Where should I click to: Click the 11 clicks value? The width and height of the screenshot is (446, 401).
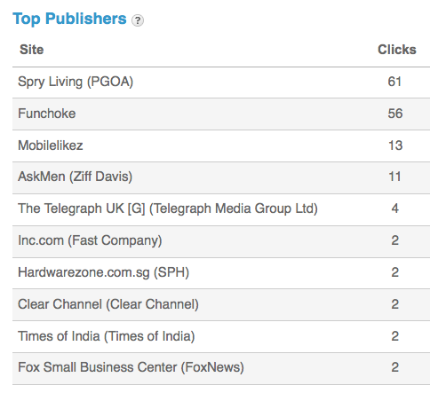click(x=394, y=177)
